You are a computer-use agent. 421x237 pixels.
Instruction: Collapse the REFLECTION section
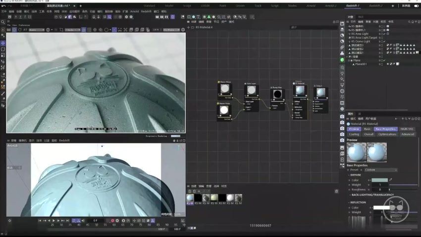pos(349,202)
